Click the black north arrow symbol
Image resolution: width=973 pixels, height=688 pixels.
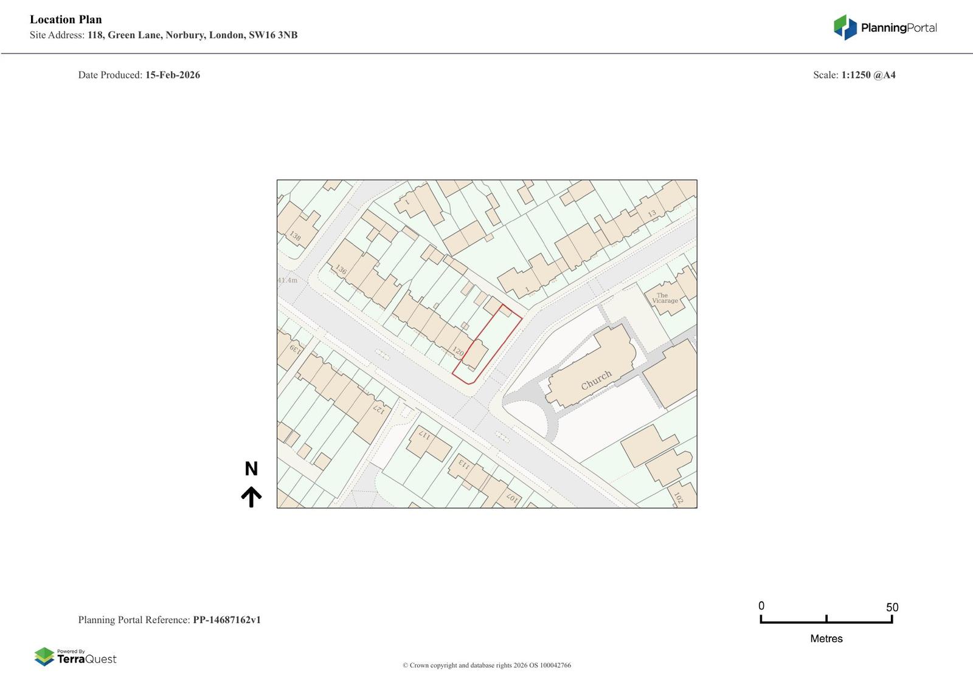coord(251,497)
